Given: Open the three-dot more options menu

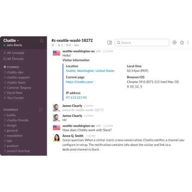Looking at the screenshot, I should (188, 42).
